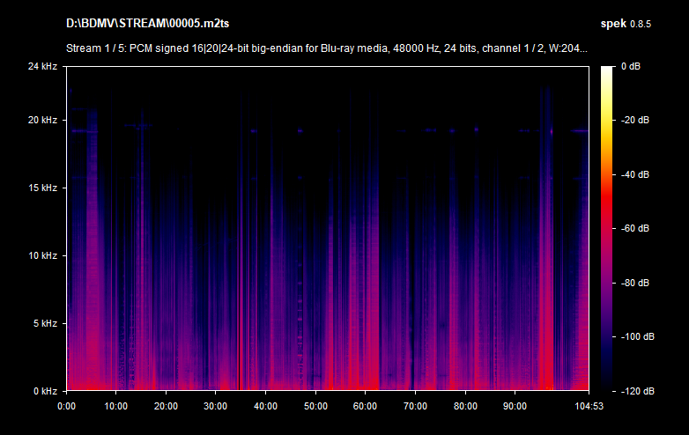Select the 5 kHz frequency label
Viewport: 689px width, 435px height.
(45, 323)
